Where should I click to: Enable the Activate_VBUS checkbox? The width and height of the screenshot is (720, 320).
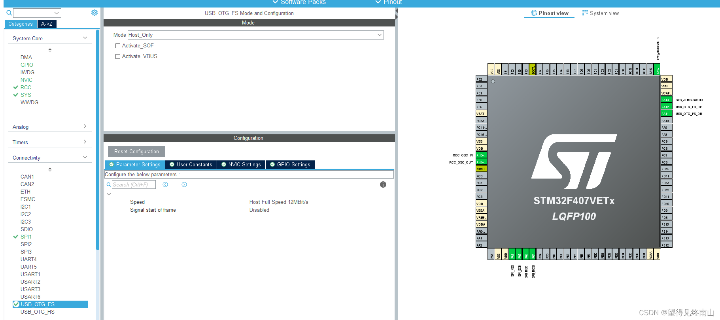click(x=118, y=56)
